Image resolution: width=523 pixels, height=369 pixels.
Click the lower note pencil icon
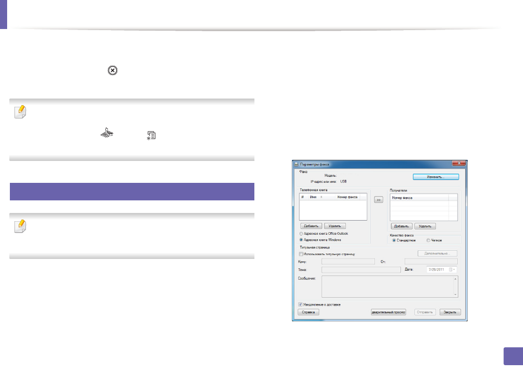click(x=20, y=226)
